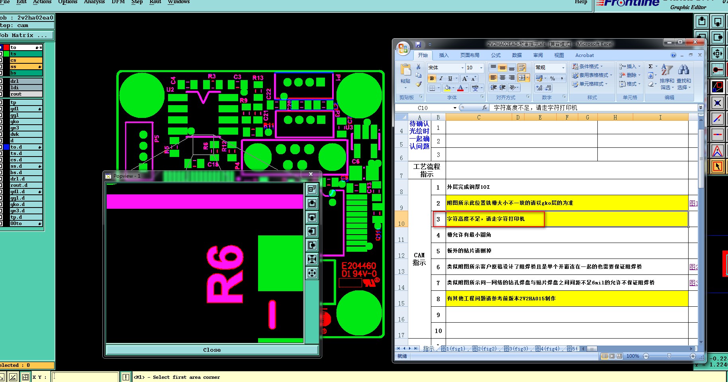Image resolution: width=728 pixels, height=382 pixels.
Task: Click the center text alignment icon
Action: coord(503,78)
